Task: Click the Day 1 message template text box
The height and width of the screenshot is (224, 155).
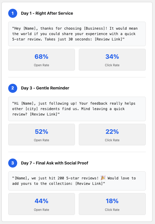Action: [x=77, y=34]
